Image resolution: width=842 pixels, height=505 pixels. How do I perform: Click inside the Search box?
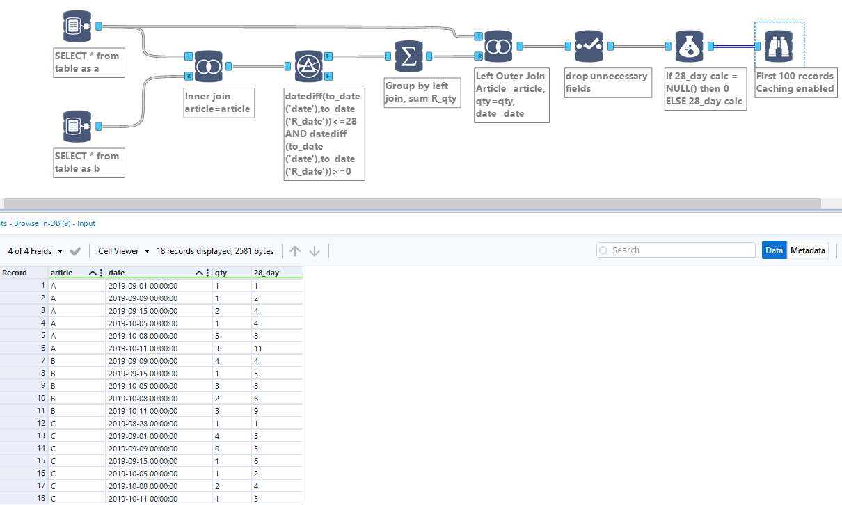click(x=675, y=250)
